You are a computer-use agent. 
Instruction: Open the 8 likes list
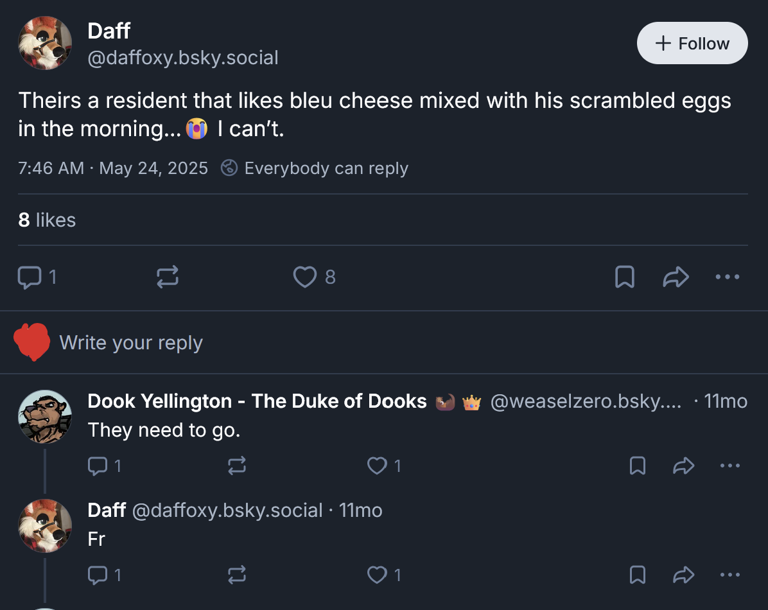coord(47,220)
